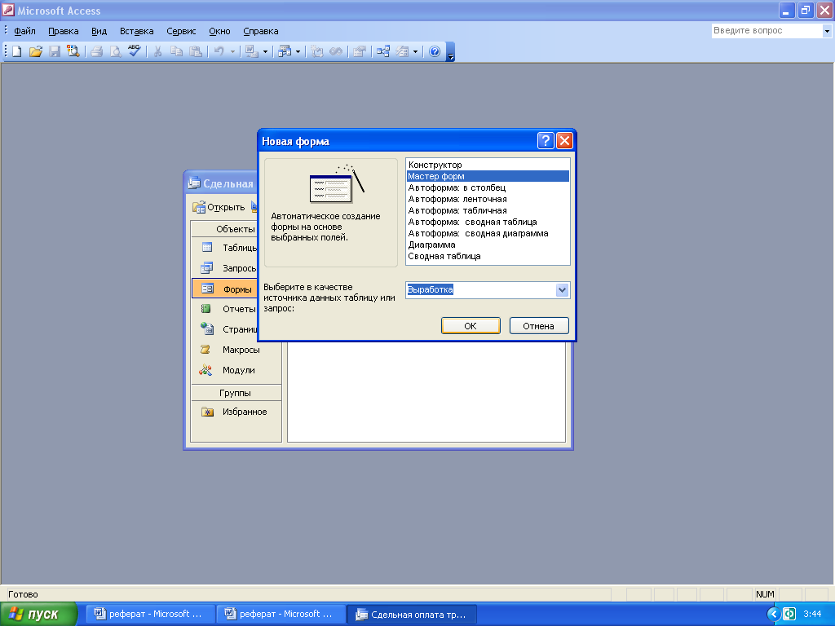Image resolution: width=835 pixels, height=626 pixels.
Task: Click the Отмена button
Action: pyautogui.click(x=539, y=326)
